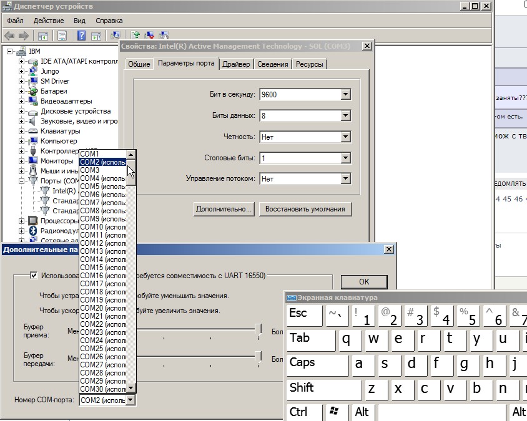Click the Esc key on the on-screen keyboard
527x421 pixels.
pos(304,315)
